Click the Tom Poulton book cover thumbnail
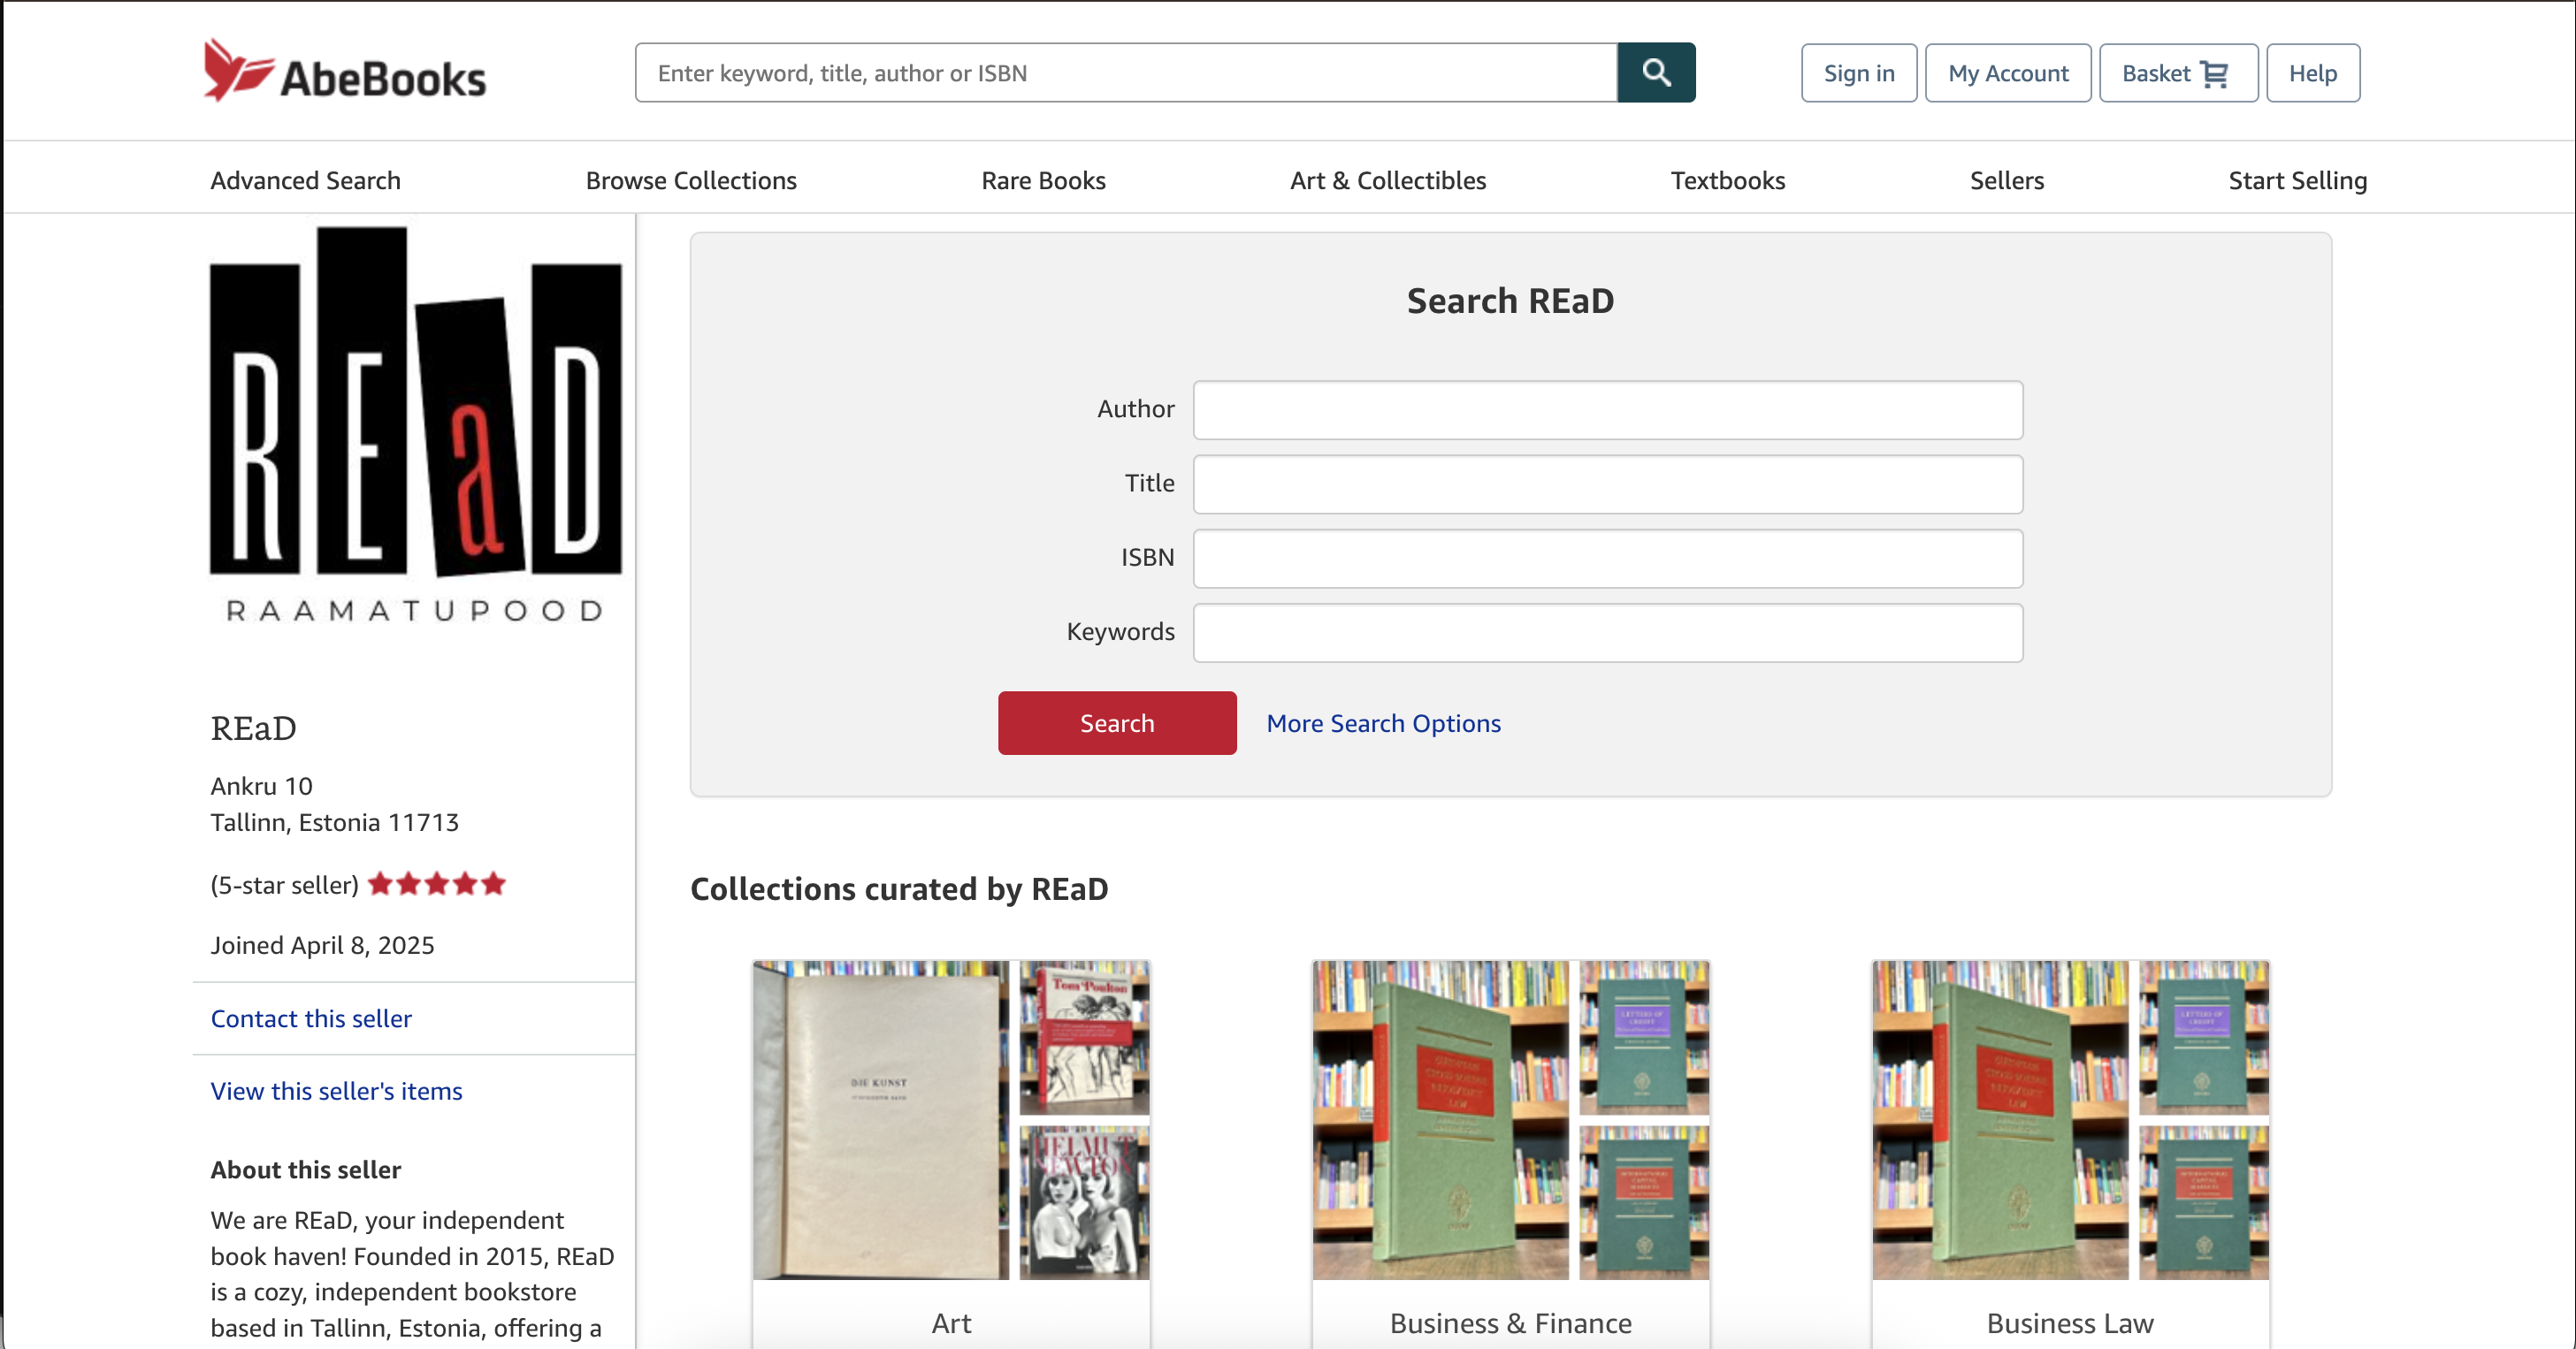The width and height of the screenshot is (2576, 1349). 1084,1038
